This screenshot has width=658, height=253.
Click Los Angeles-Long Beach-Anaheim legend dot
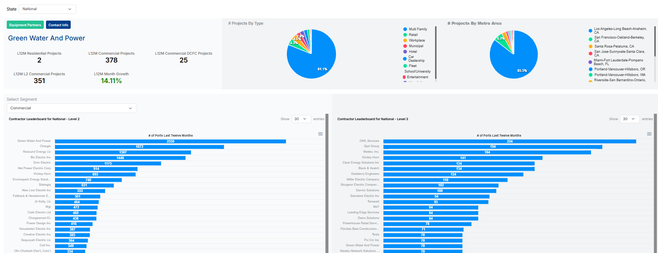coord(590,31)
